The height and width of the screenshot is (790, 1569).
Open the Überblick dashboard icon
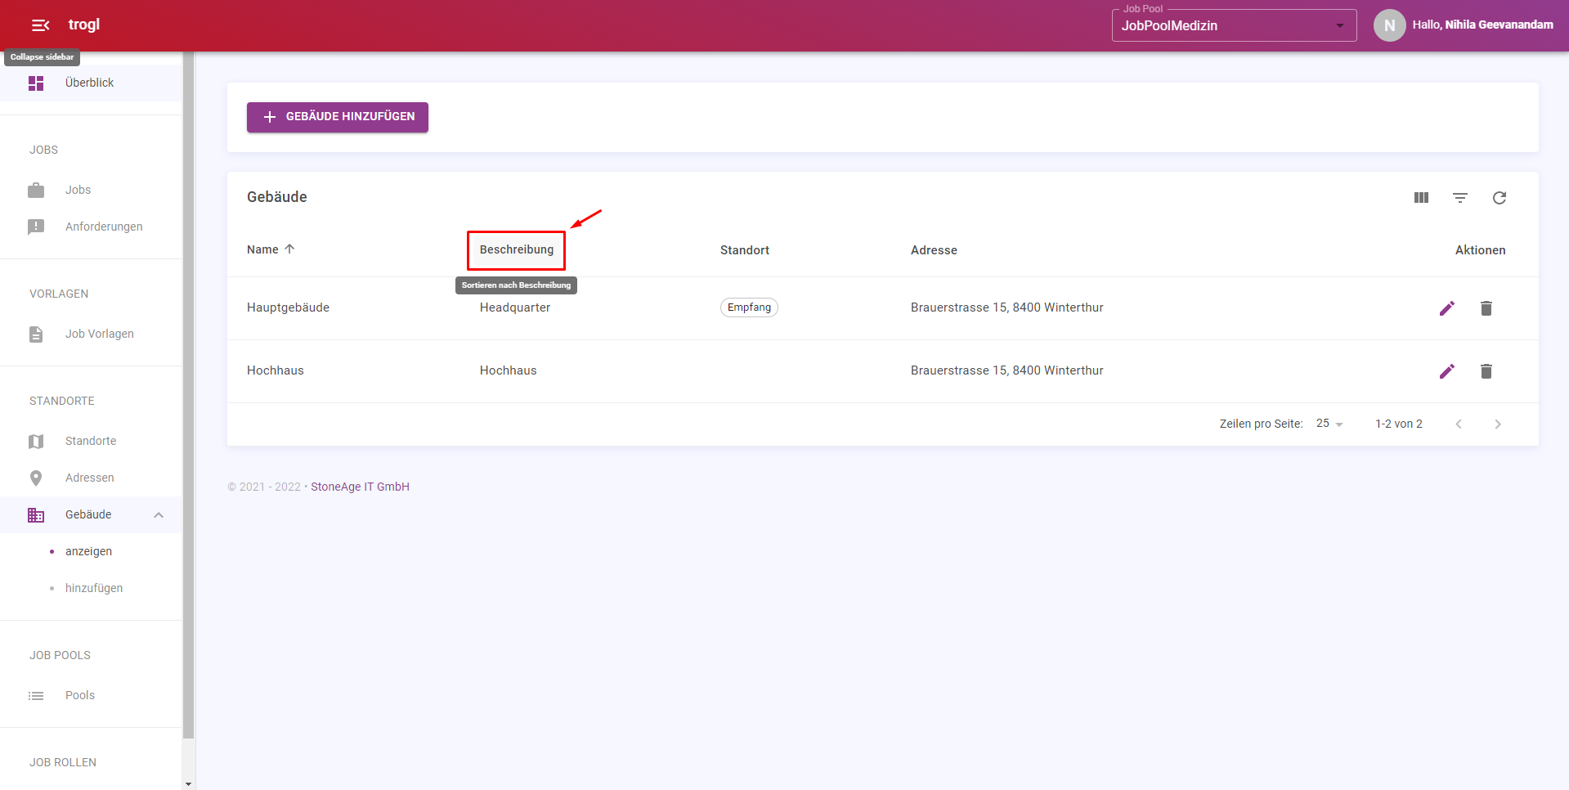(x=36, y=83)
